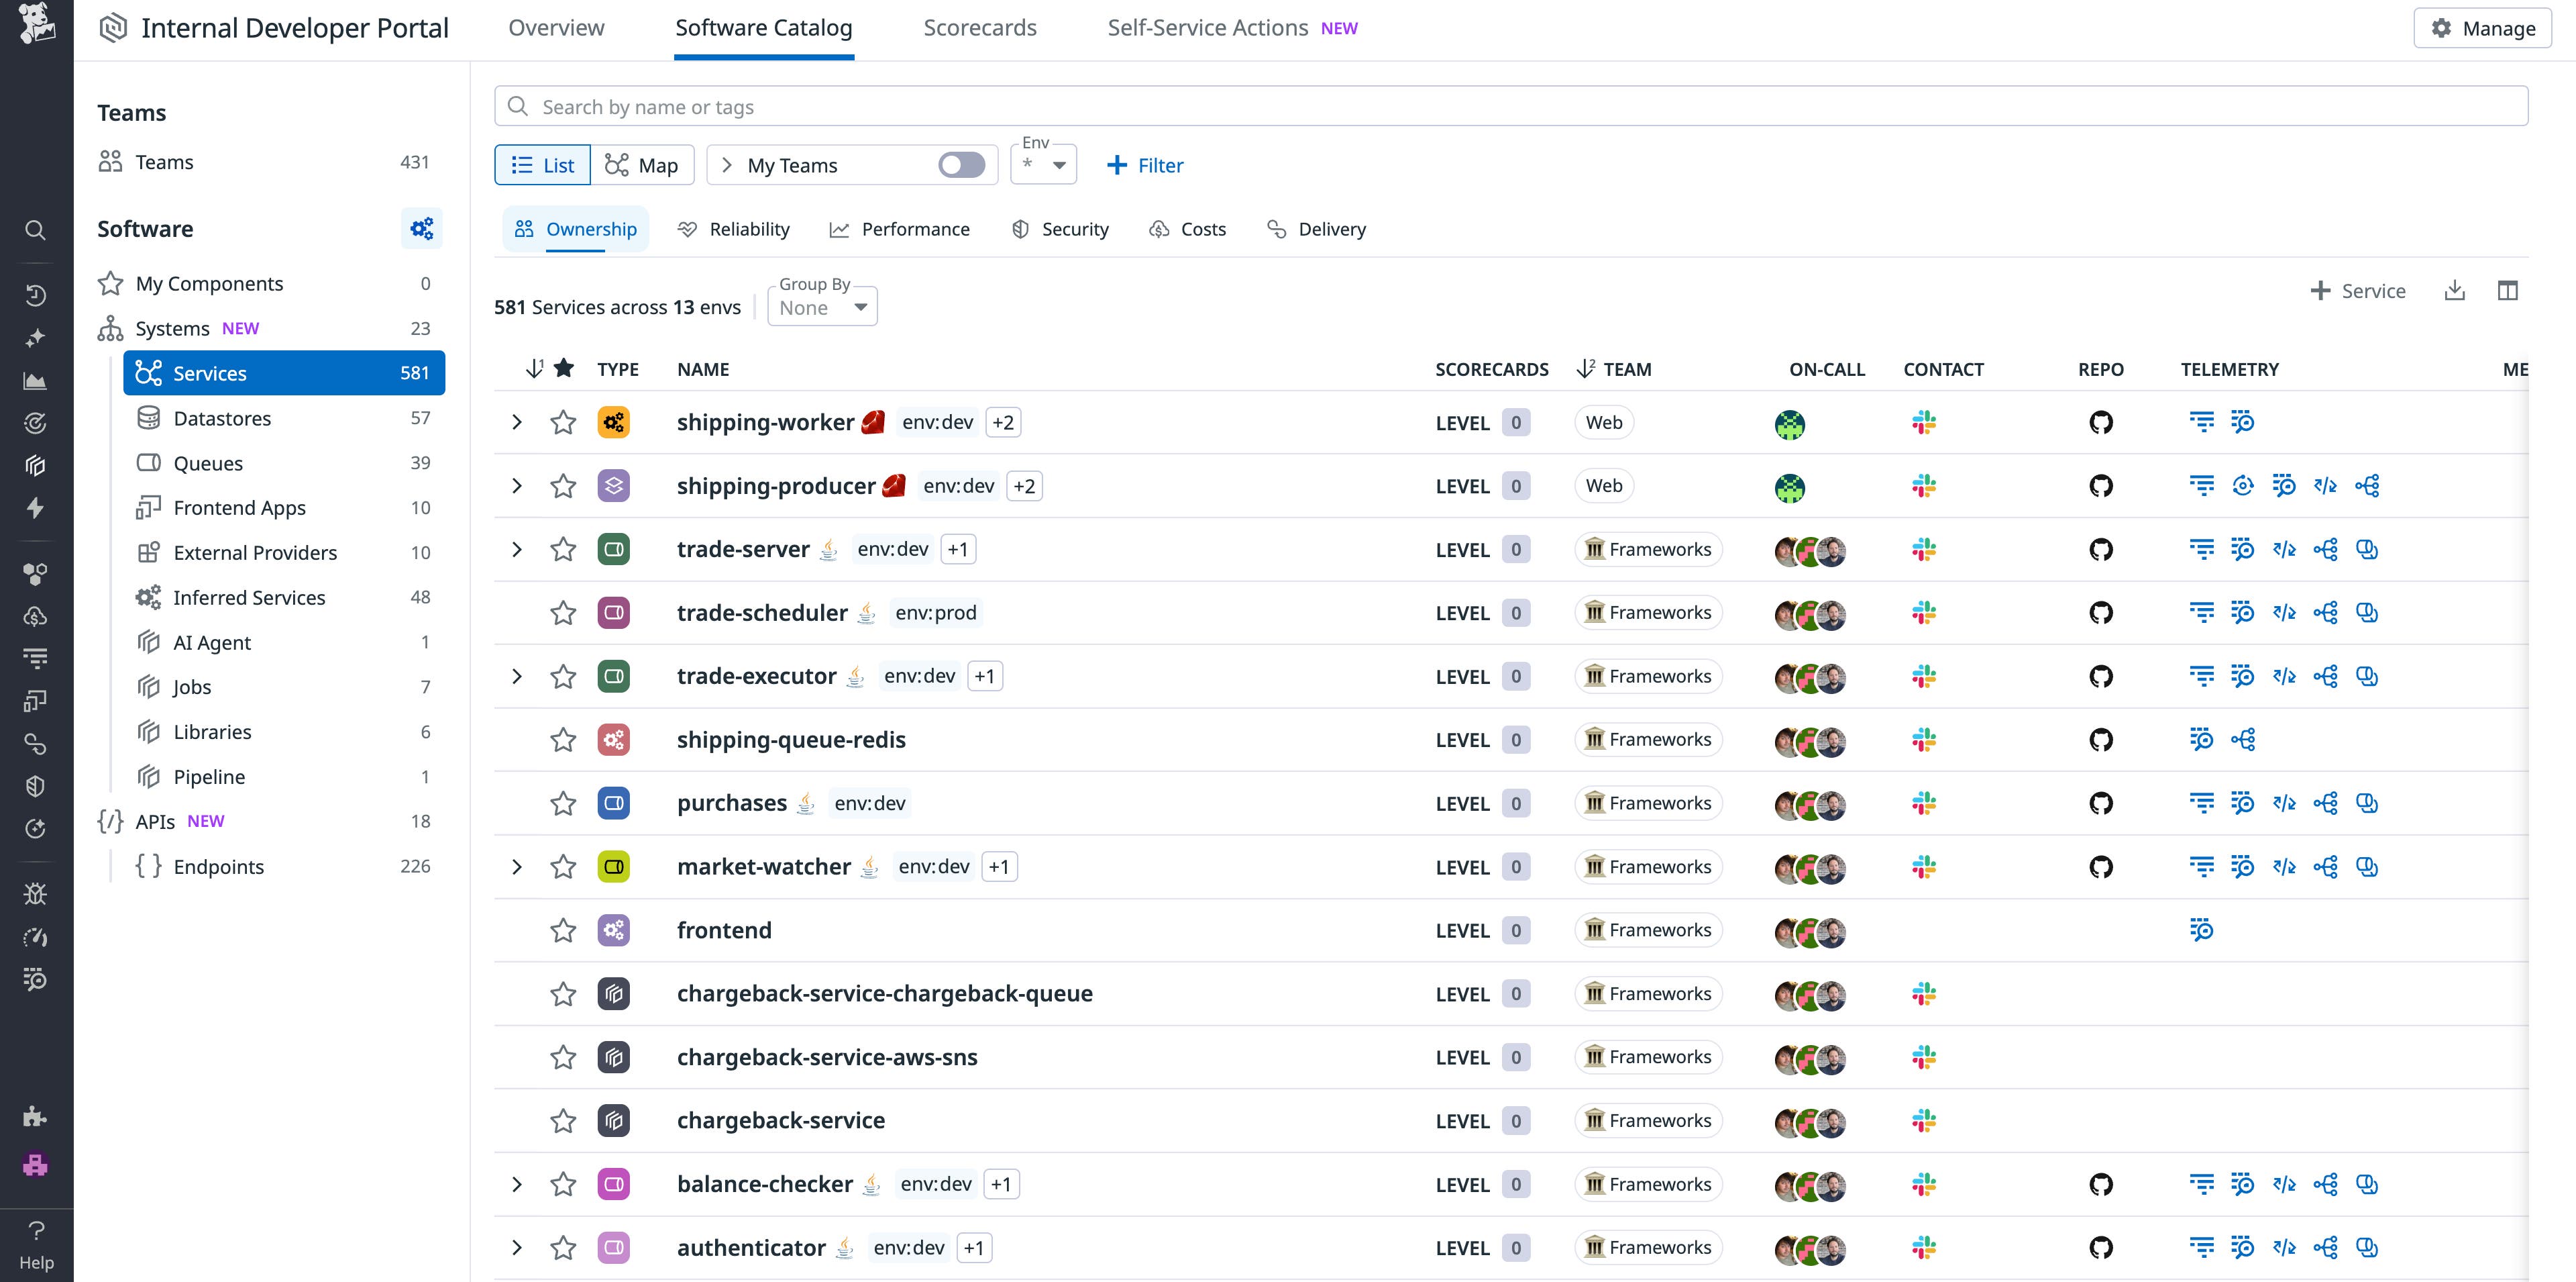Click the sort arrow beside the TEAM header
The image size is (2576, 1282).
click(1585, 368)
